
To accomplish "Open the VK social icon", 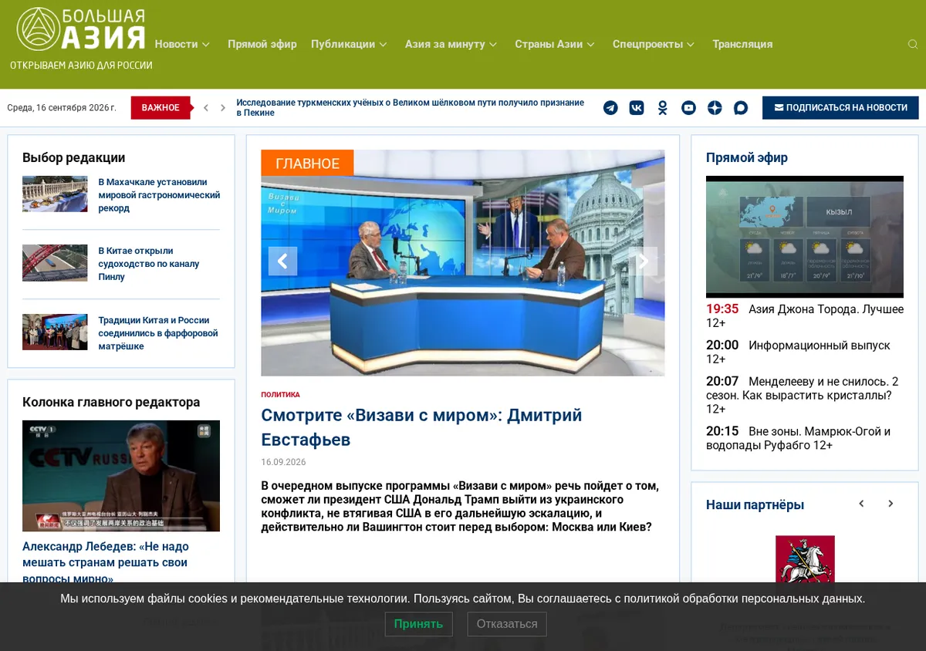I will click(x=637, y=108).
